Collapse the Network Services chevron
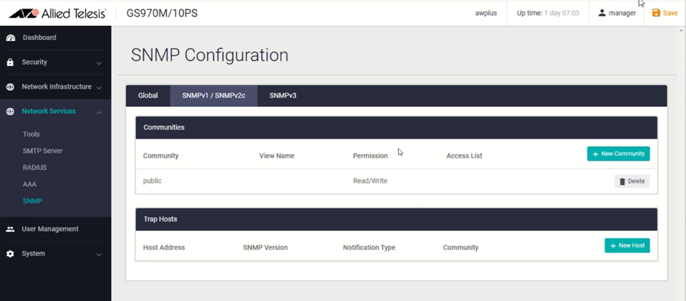 pos(99,113)
